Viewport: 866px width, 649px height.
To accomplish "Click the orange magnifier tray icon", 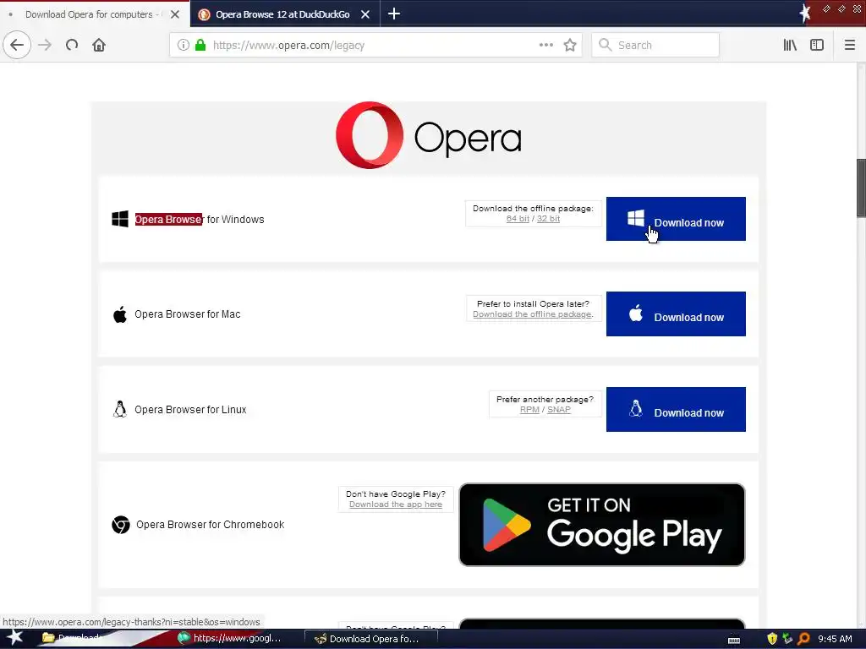I will click(803, 639).
